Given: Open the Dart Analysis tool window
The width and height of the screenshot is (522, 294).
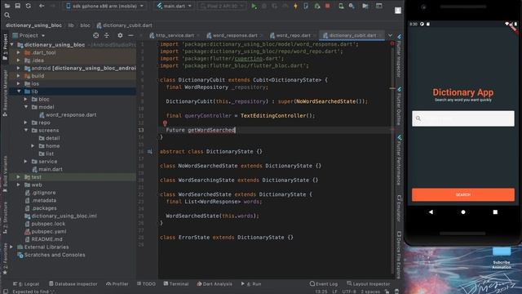Looking at the screenshot, I should (x=215, y=283).
